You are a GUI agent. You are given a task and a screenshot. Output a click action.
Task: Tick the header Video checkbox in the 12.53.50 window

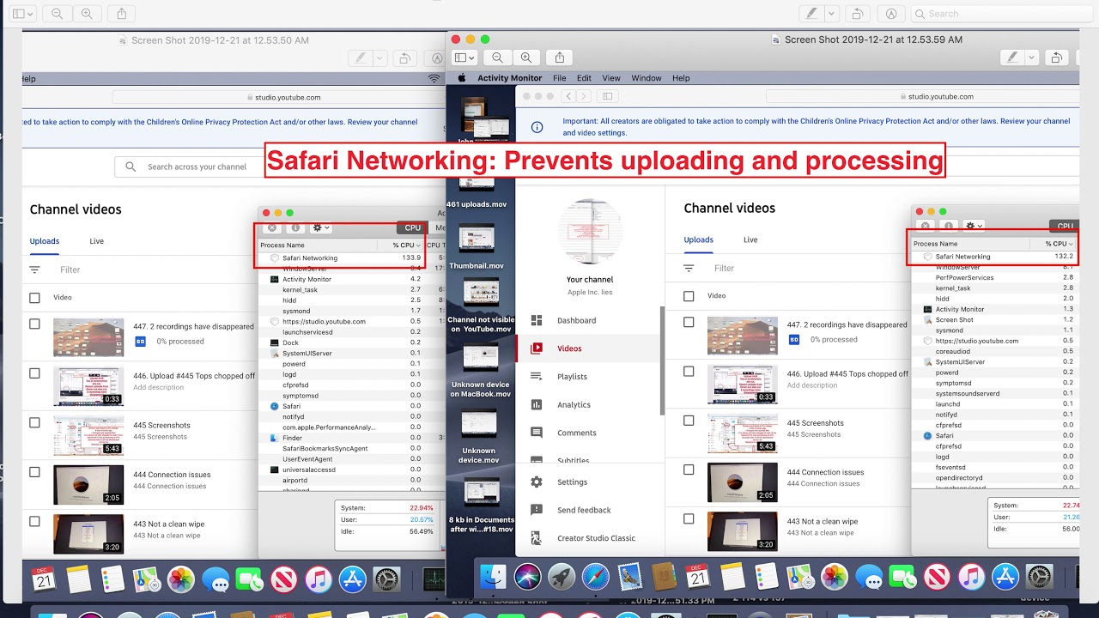(34, 298)
